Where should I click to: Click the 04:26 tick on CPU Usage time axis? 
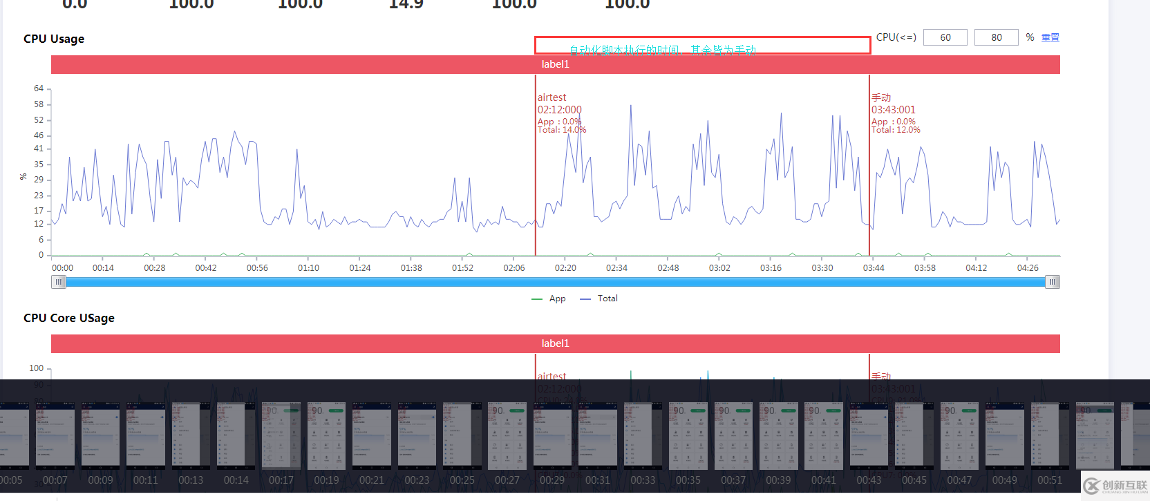coord(1028,268)
